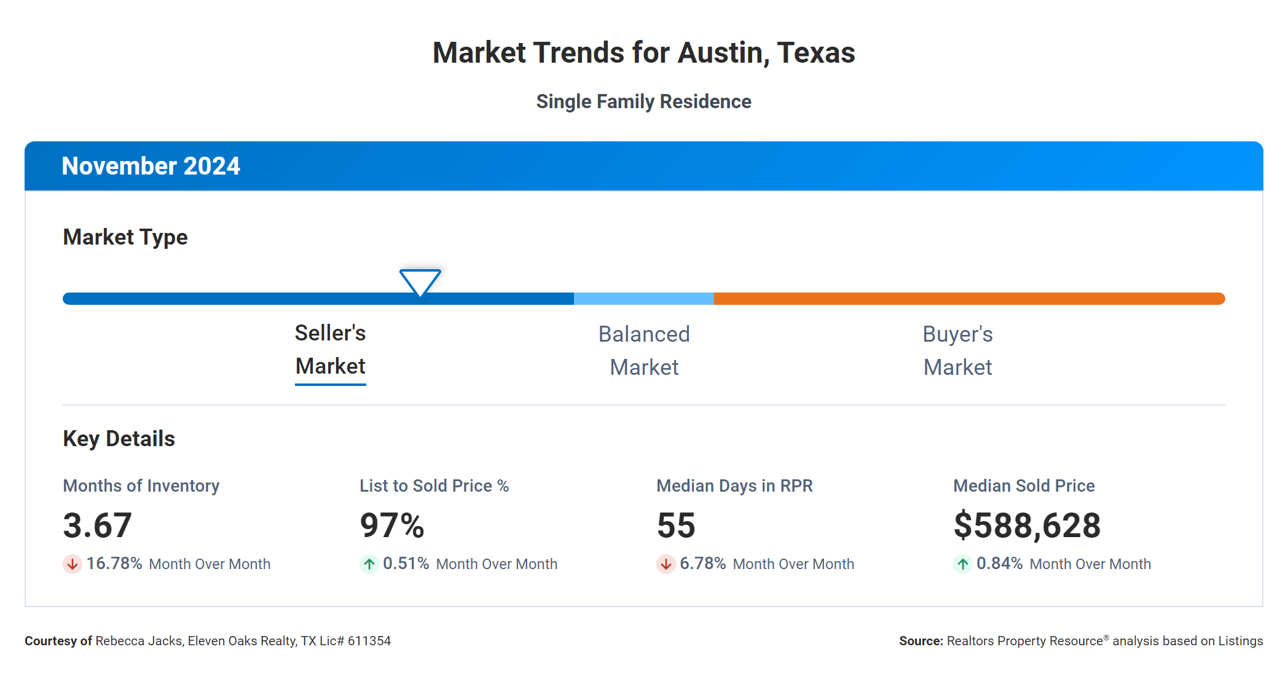
Task: Click the triangle marker on the market bar
Action: (420, 281)
